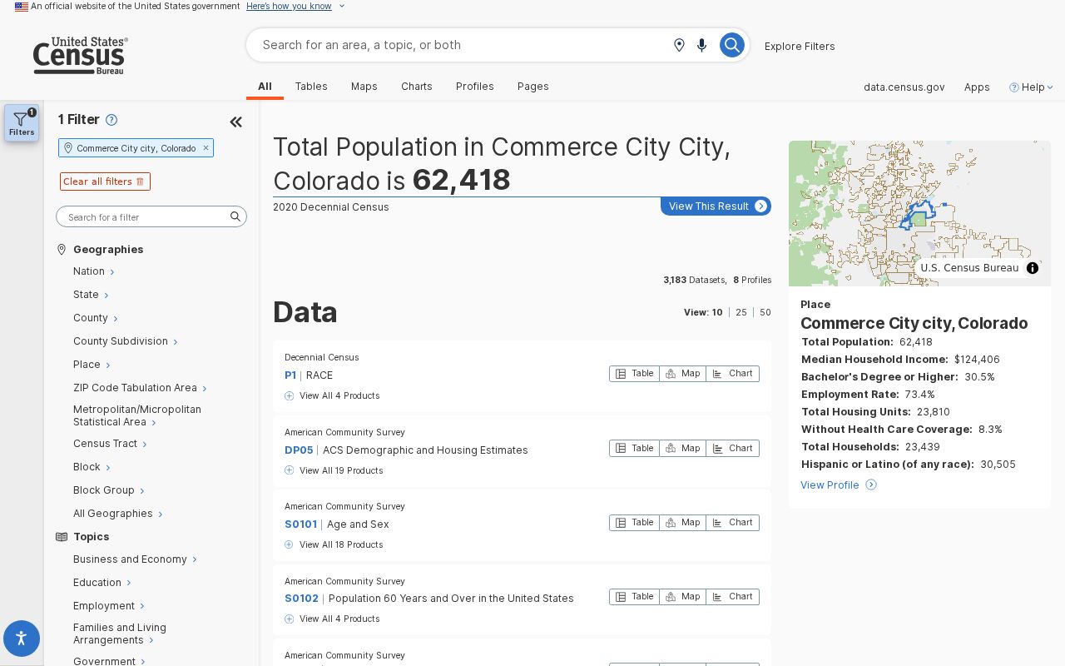This screenshot has width=1065, height=666.
Task: Open Table view for S0101
Action: point(635,523)
